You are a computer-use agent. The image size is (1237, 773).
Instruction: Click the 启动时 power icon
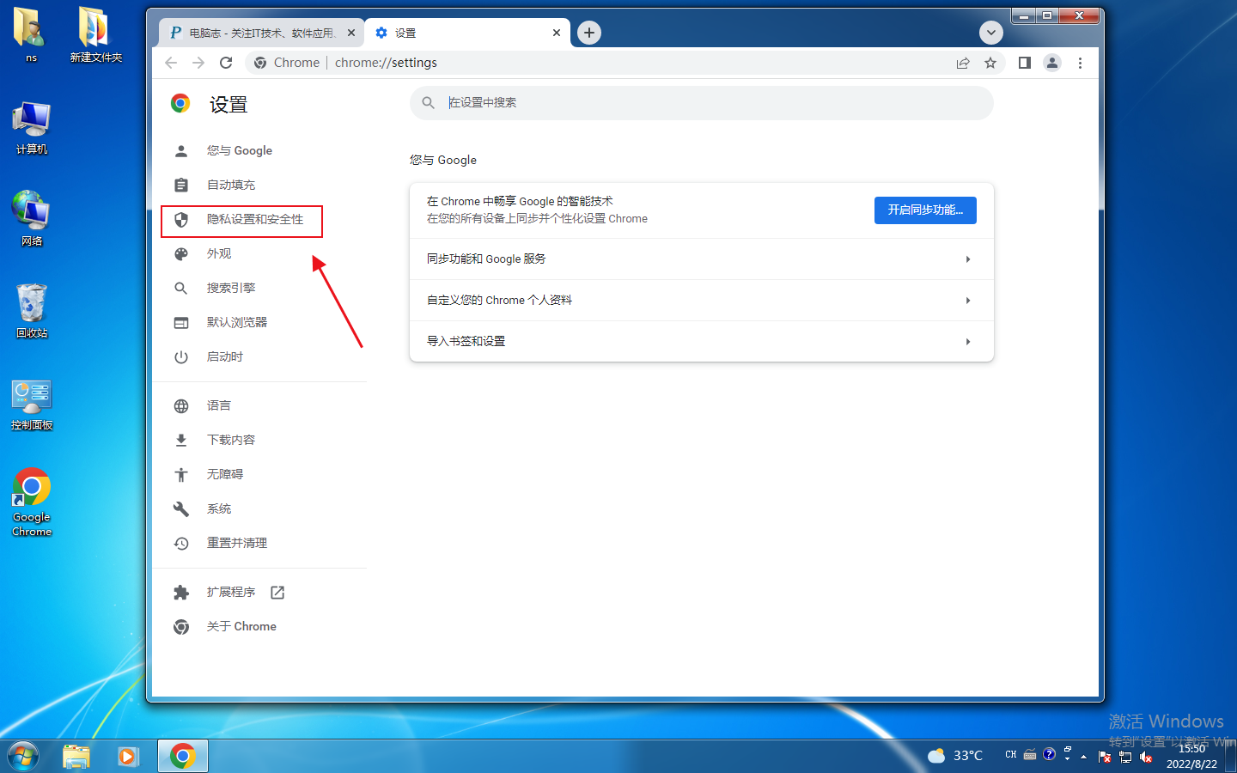(x=181, y=357)
